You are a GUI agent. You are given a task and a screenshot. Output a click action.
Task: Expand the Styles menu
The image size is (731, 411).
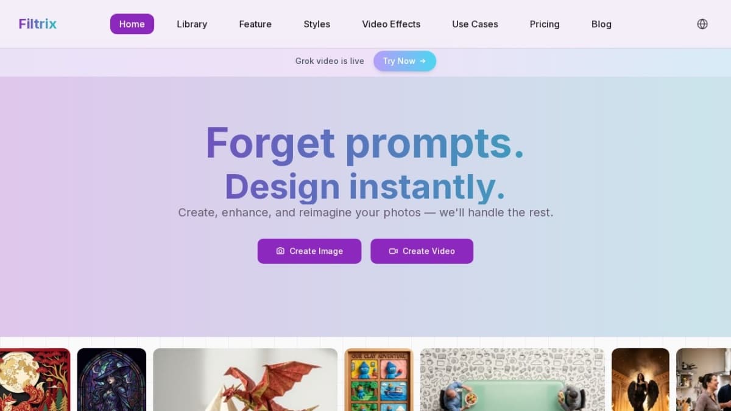pos(317,24)
